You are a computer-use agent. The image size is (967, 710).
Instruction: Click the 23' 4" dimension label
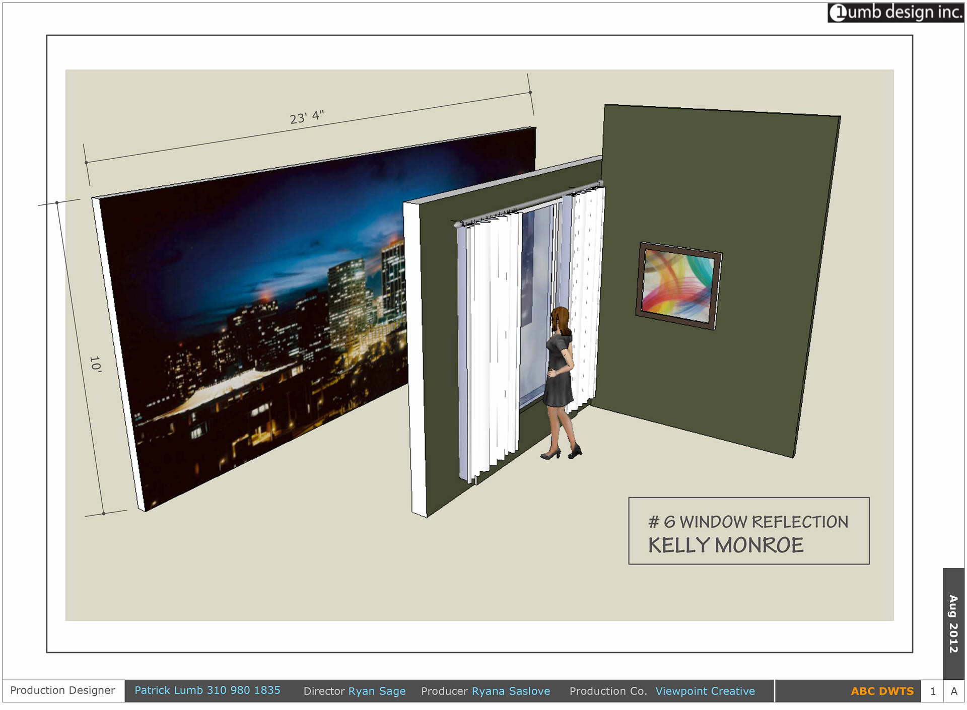[307, 117]
